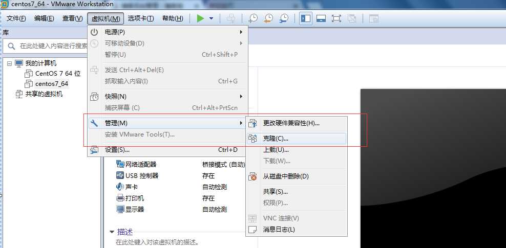Click the Unity mode toolbar icon
This screenshot has width=506, height=248.
point(352,18)
